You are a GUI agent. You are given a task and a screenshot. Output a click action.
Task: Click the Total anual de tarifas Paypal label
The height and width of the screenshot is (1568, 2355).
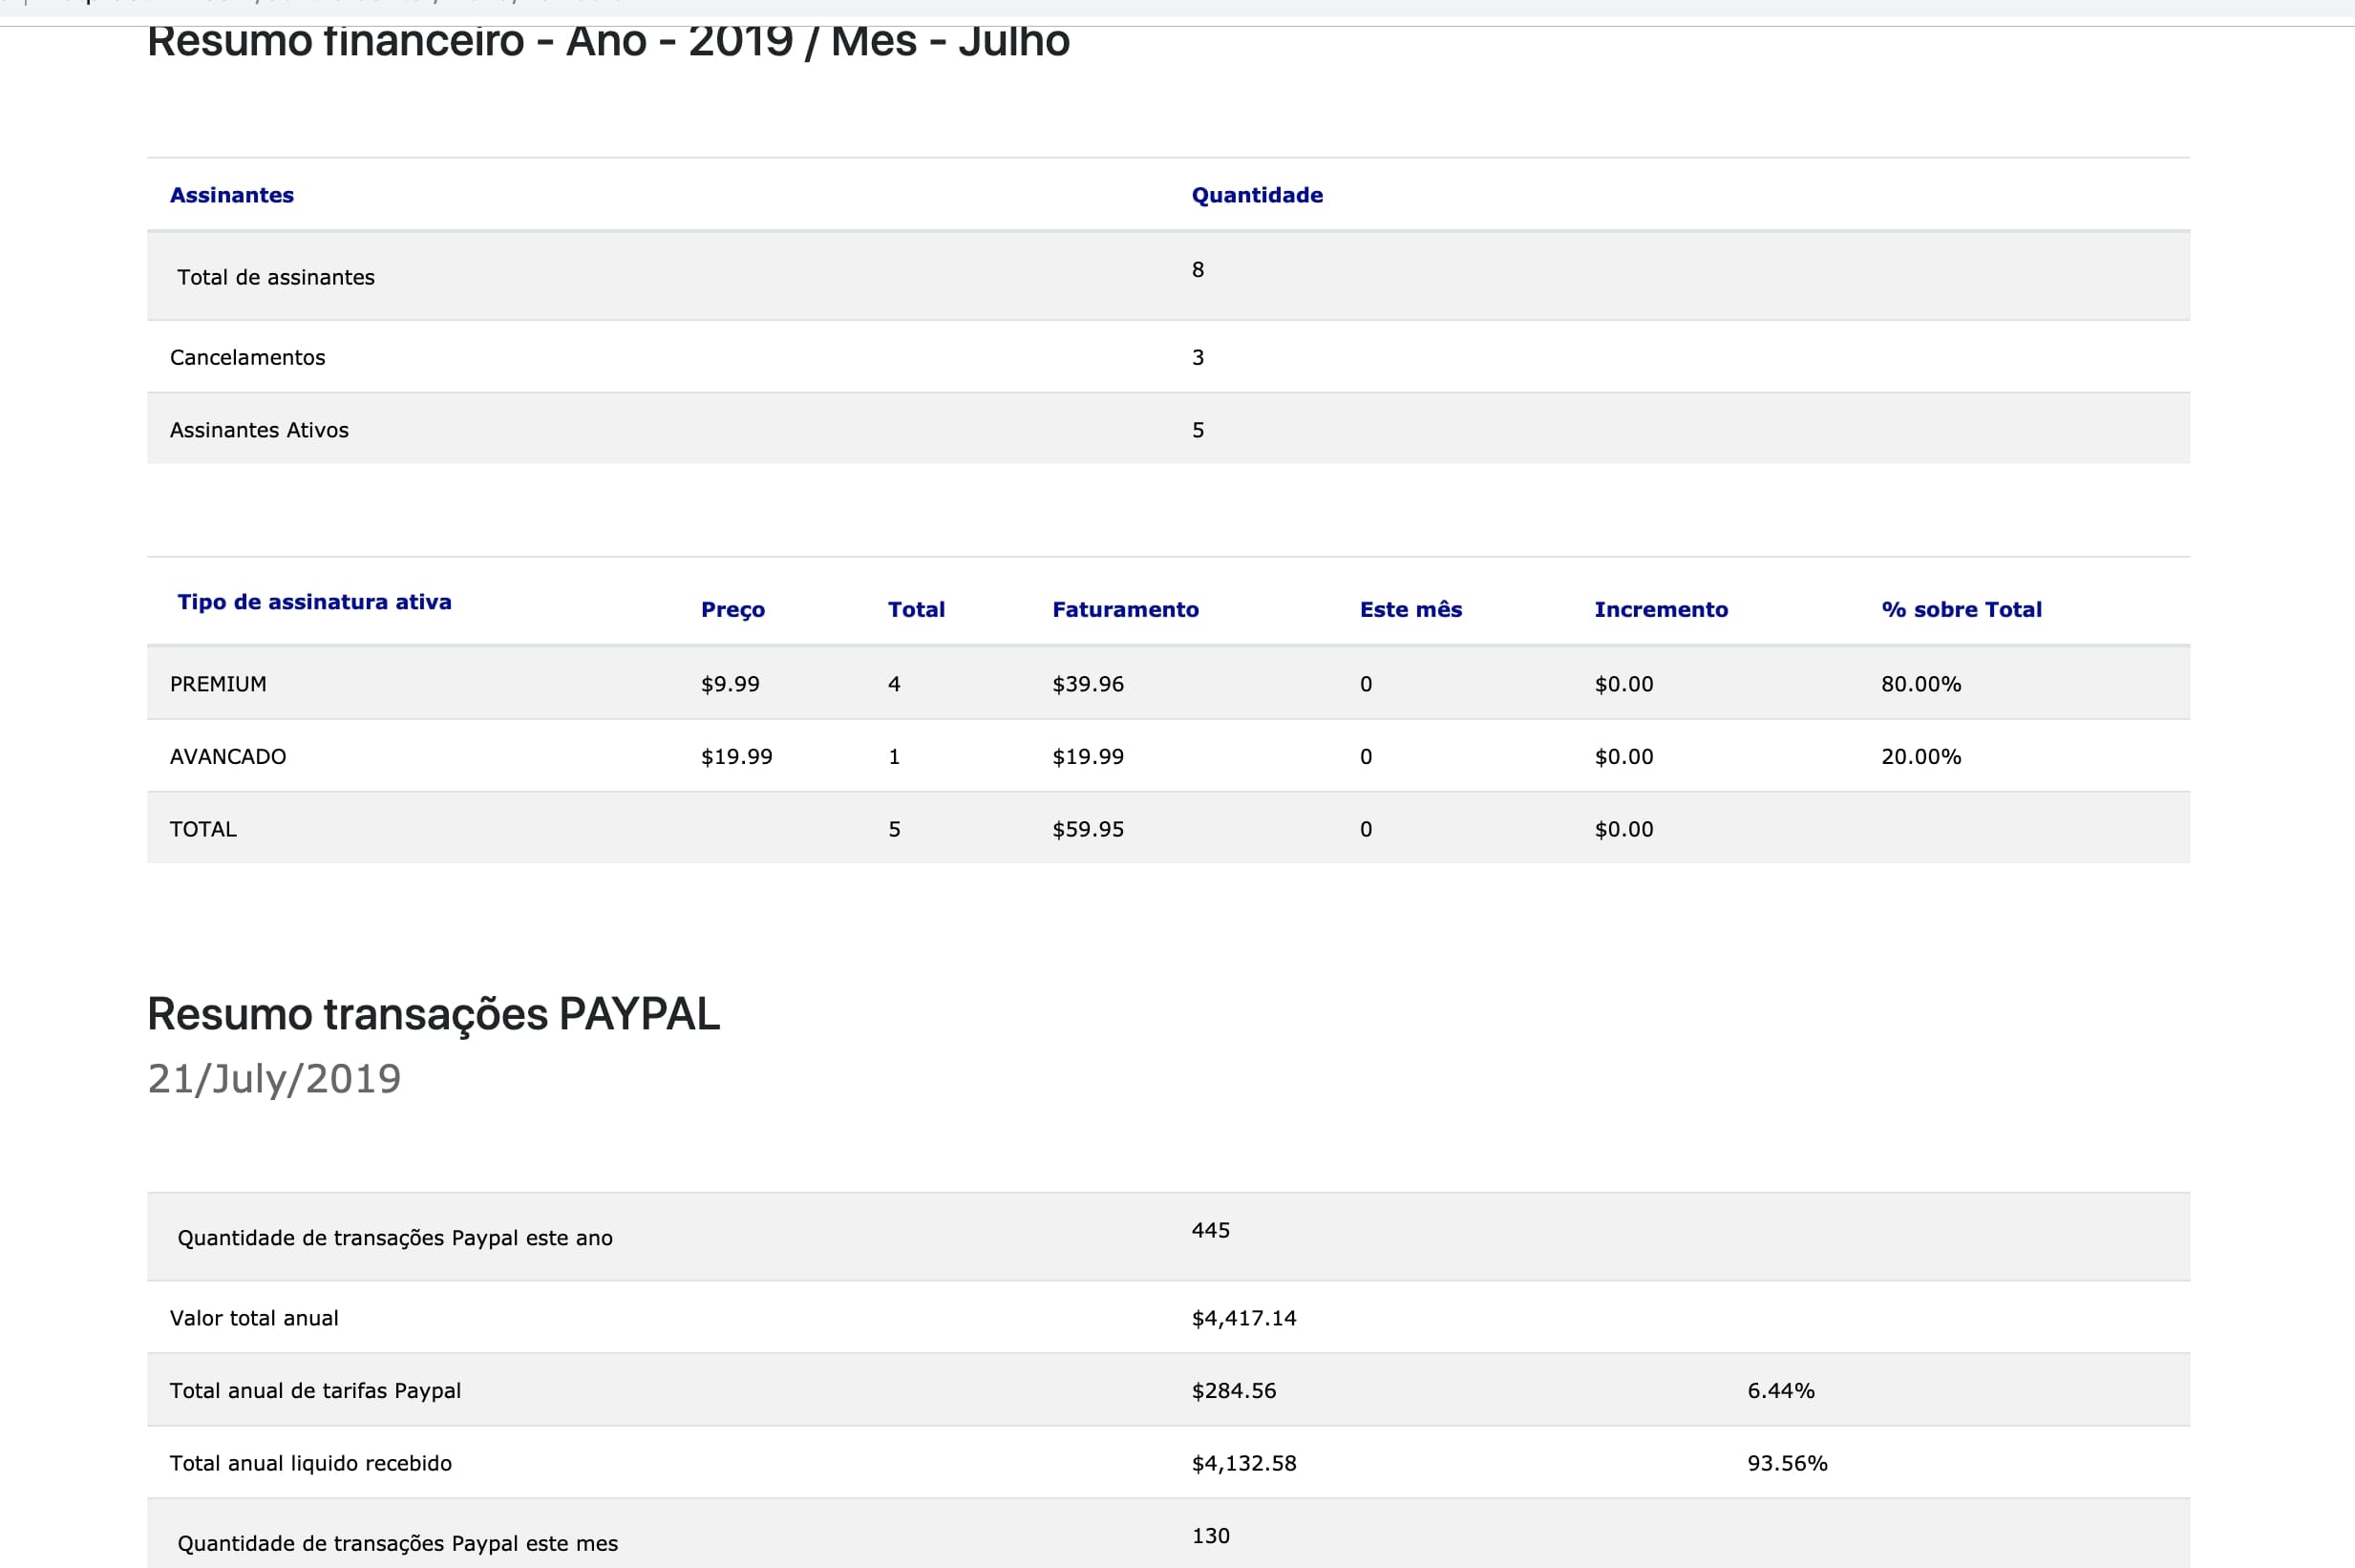pyautogui.click(x=315, y=1390)
